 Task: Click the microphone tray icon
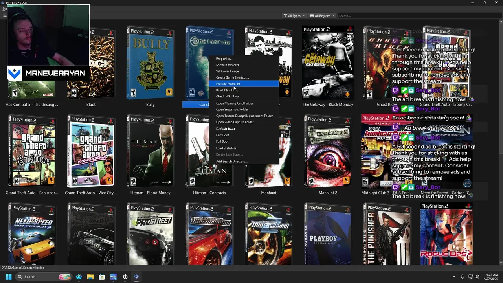click(x=463, y=277)
